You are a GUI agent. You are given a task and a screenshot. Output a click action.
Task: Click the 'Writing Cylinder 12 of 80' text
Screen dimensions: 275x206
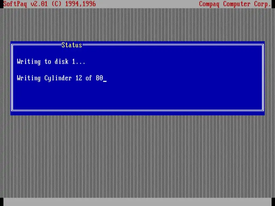click(x=60, y=78)
